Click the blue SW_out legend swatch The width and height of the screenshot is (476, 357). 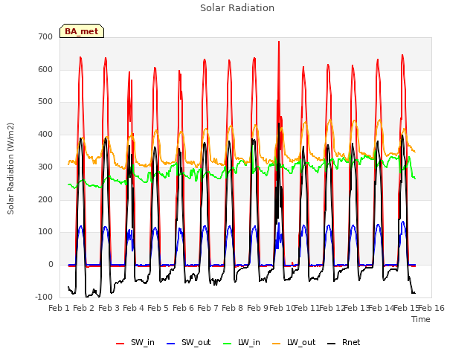tap(171, 344)
